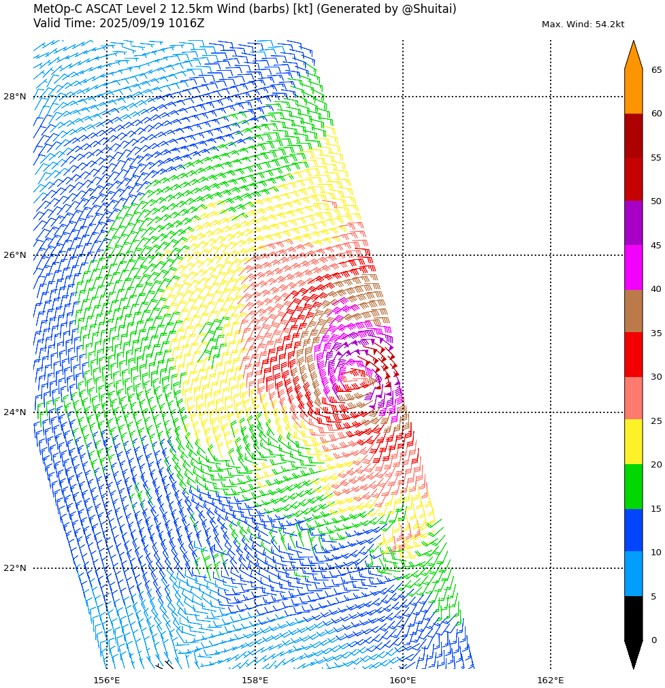Click the yellow 20-25 kt colorbar segment
Viewport: 665px width, 688px height.
point(634,442)
